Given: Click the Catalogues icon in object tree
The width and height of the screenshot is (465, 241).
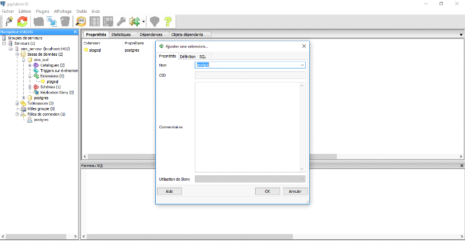Looking at the screenshot, I should pos(36,65).
